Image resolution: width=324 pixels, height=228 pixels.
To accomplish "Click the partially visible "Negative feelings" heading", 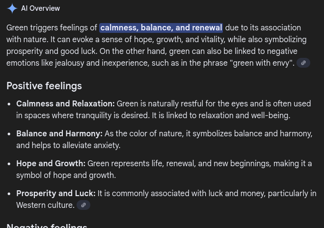I will (x=47, y=225).
